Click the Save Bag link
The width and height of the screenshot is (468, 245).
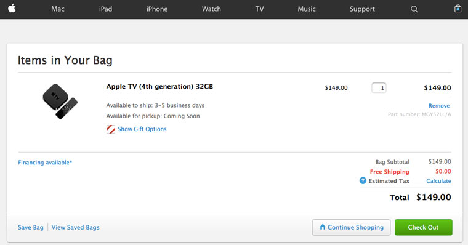(x=31, y=227)
